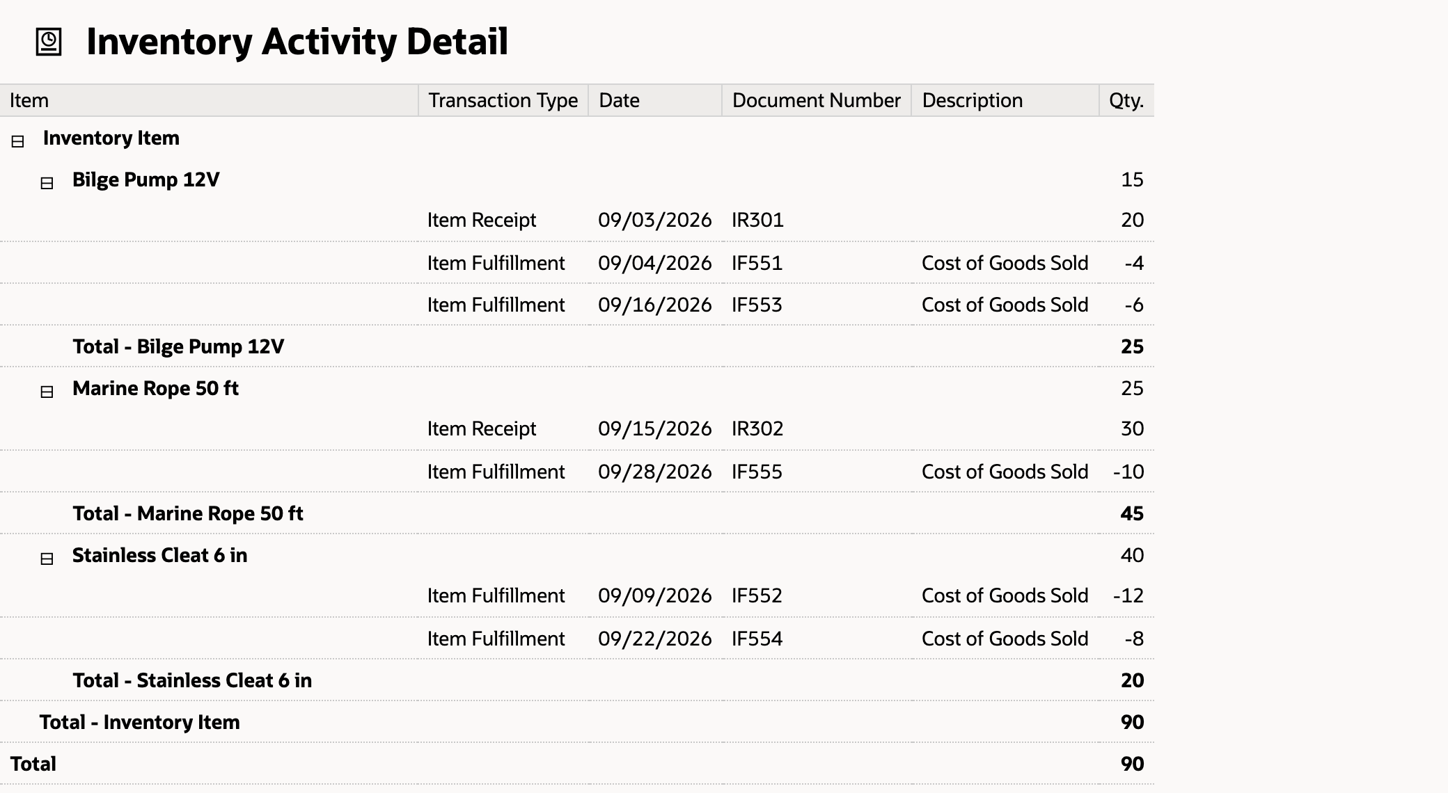Open document IF554
This screenshot has width=1448, height=793.
[757, 639]
